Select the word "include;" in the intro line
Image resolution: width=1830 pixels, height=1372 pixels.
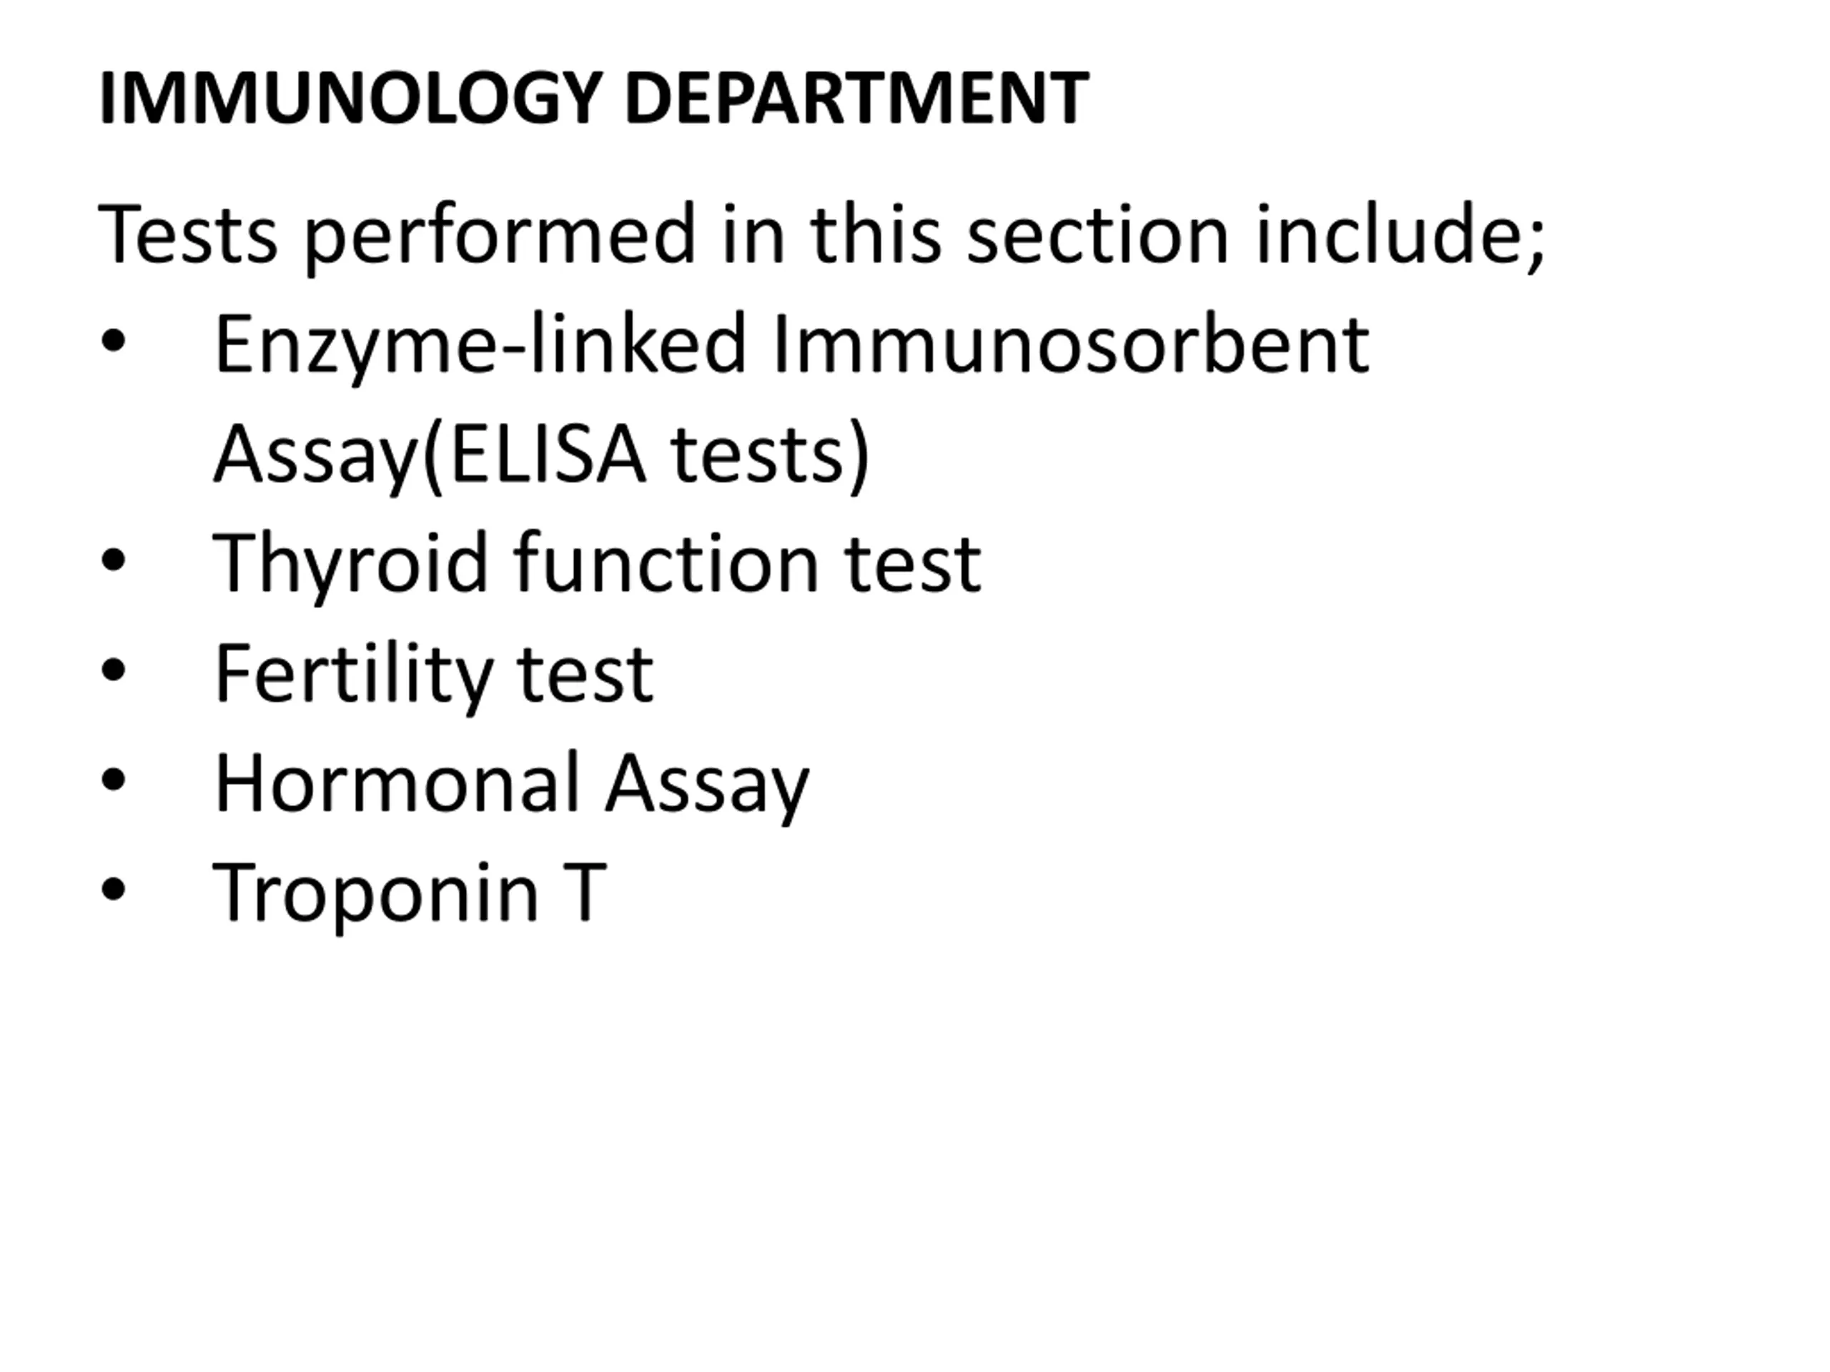pyautogui.click(x=1400, y=236)
